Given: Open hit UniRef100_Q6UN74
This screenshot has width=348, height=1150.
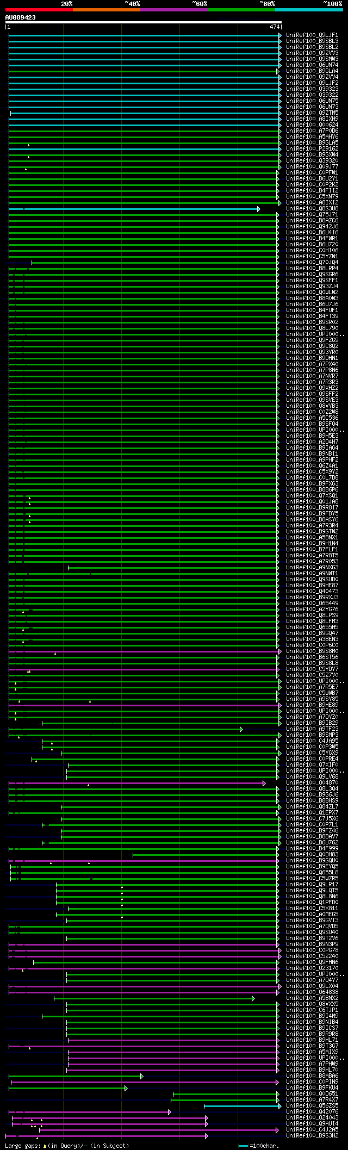Looking at the screenshot, I should [x=312, y=65].
